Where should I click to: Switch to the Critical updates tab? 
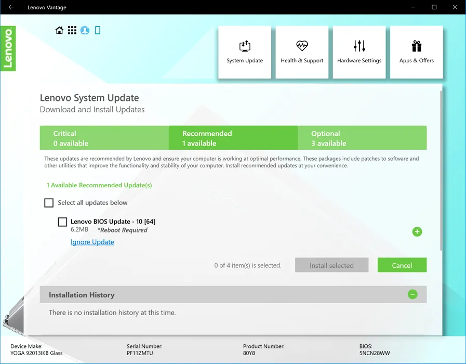pyautogui.click(x=104, y=138)
